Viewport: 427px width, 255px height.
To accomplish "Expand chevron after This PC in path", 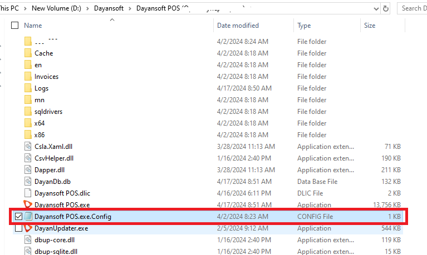I will coord(25,9).
